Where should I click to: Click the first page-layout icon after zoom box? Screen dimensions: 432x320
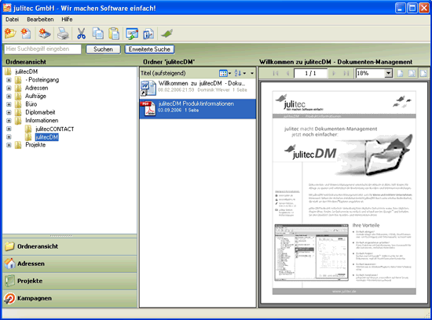pos(401,73)
